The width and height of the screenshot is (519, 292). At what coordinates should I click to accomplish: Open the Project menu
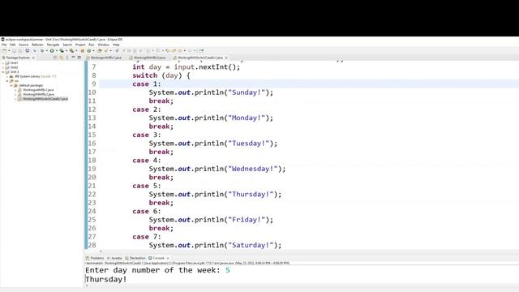[x=80, y=45]
